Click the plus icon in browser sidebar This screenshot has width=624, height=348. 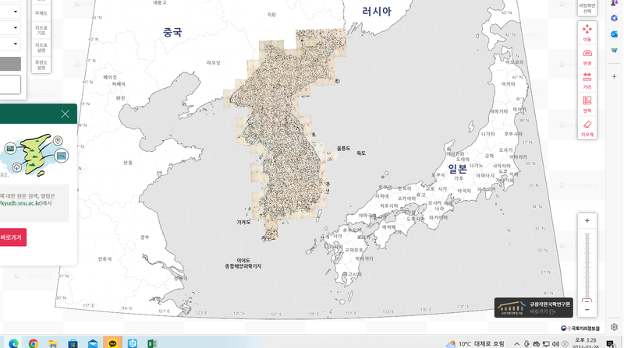615,76
